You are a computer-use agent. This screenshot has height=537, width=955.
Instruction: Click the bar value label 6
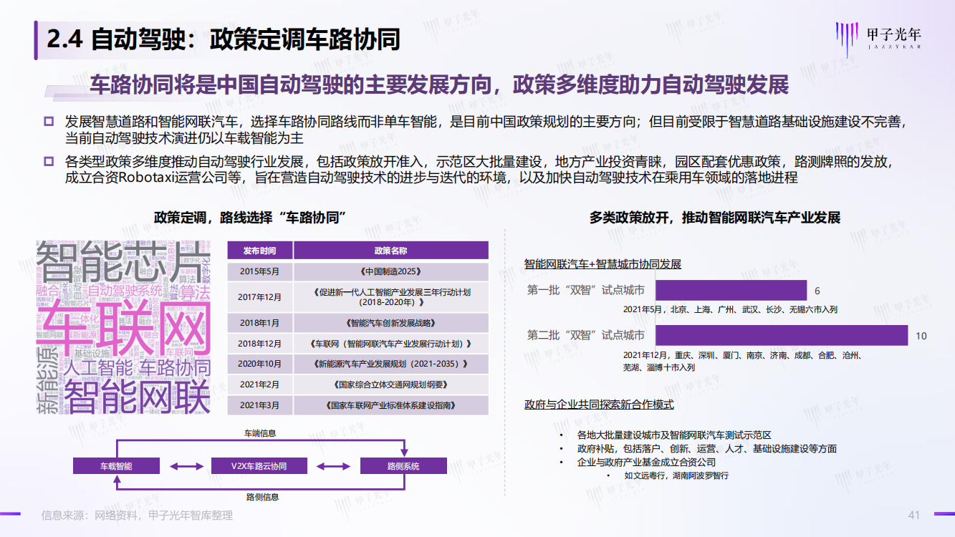pos(817,291)
